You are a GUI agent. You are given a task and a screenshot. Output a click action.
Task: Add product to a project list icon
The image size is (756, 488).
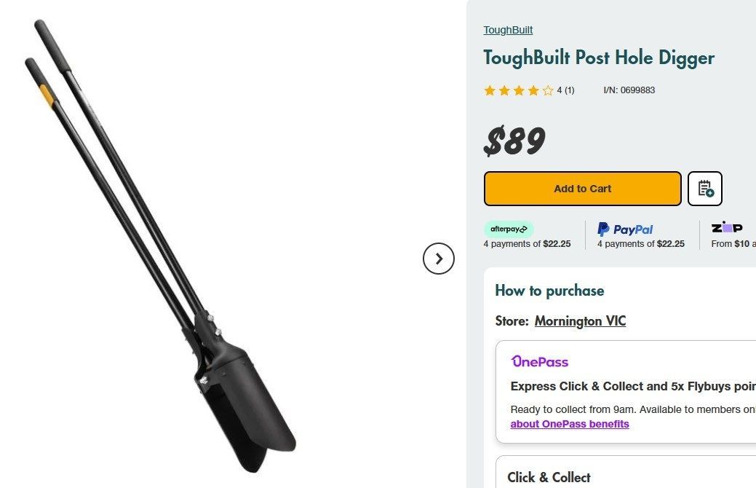pyautogui.click(x=704, y=188)
